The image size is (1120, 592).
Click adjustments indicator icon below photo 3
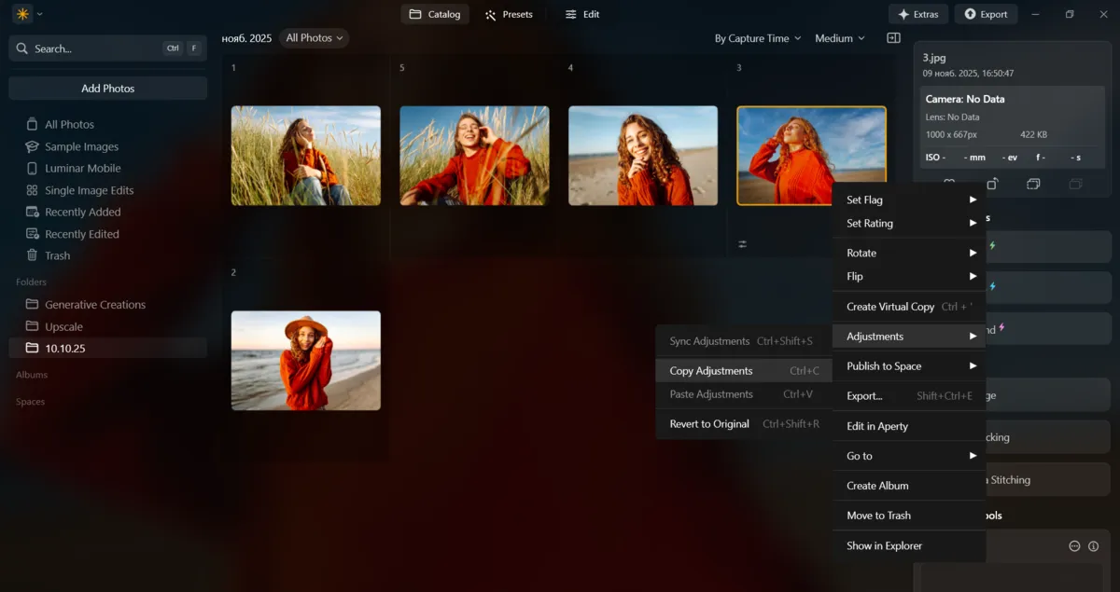point(742,244)
